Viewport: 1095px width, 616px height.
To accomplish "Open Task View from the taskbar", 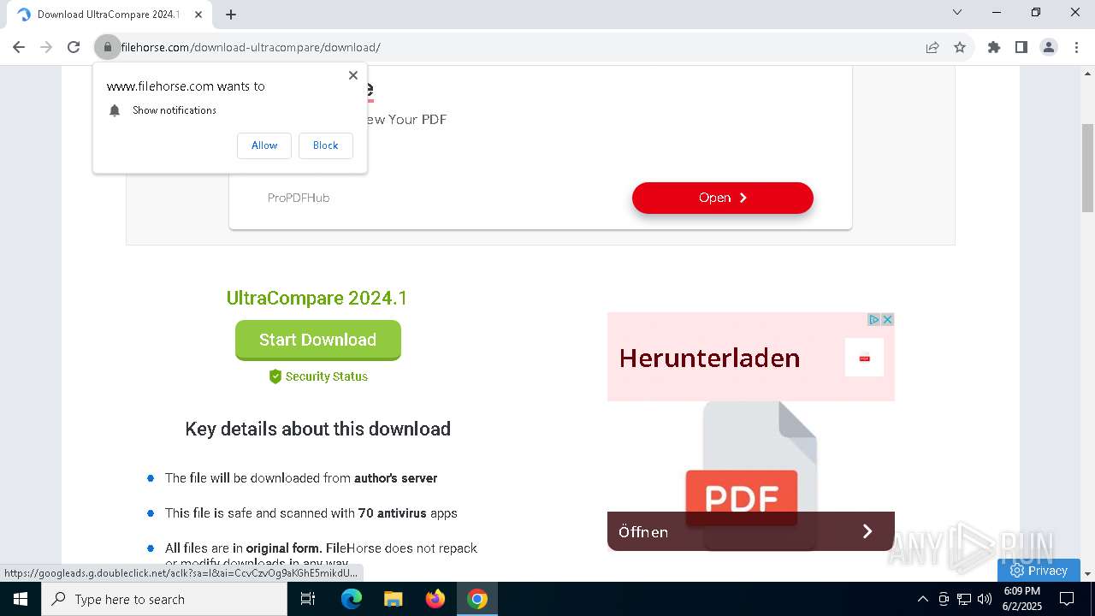I will click(x=308, y=599).
